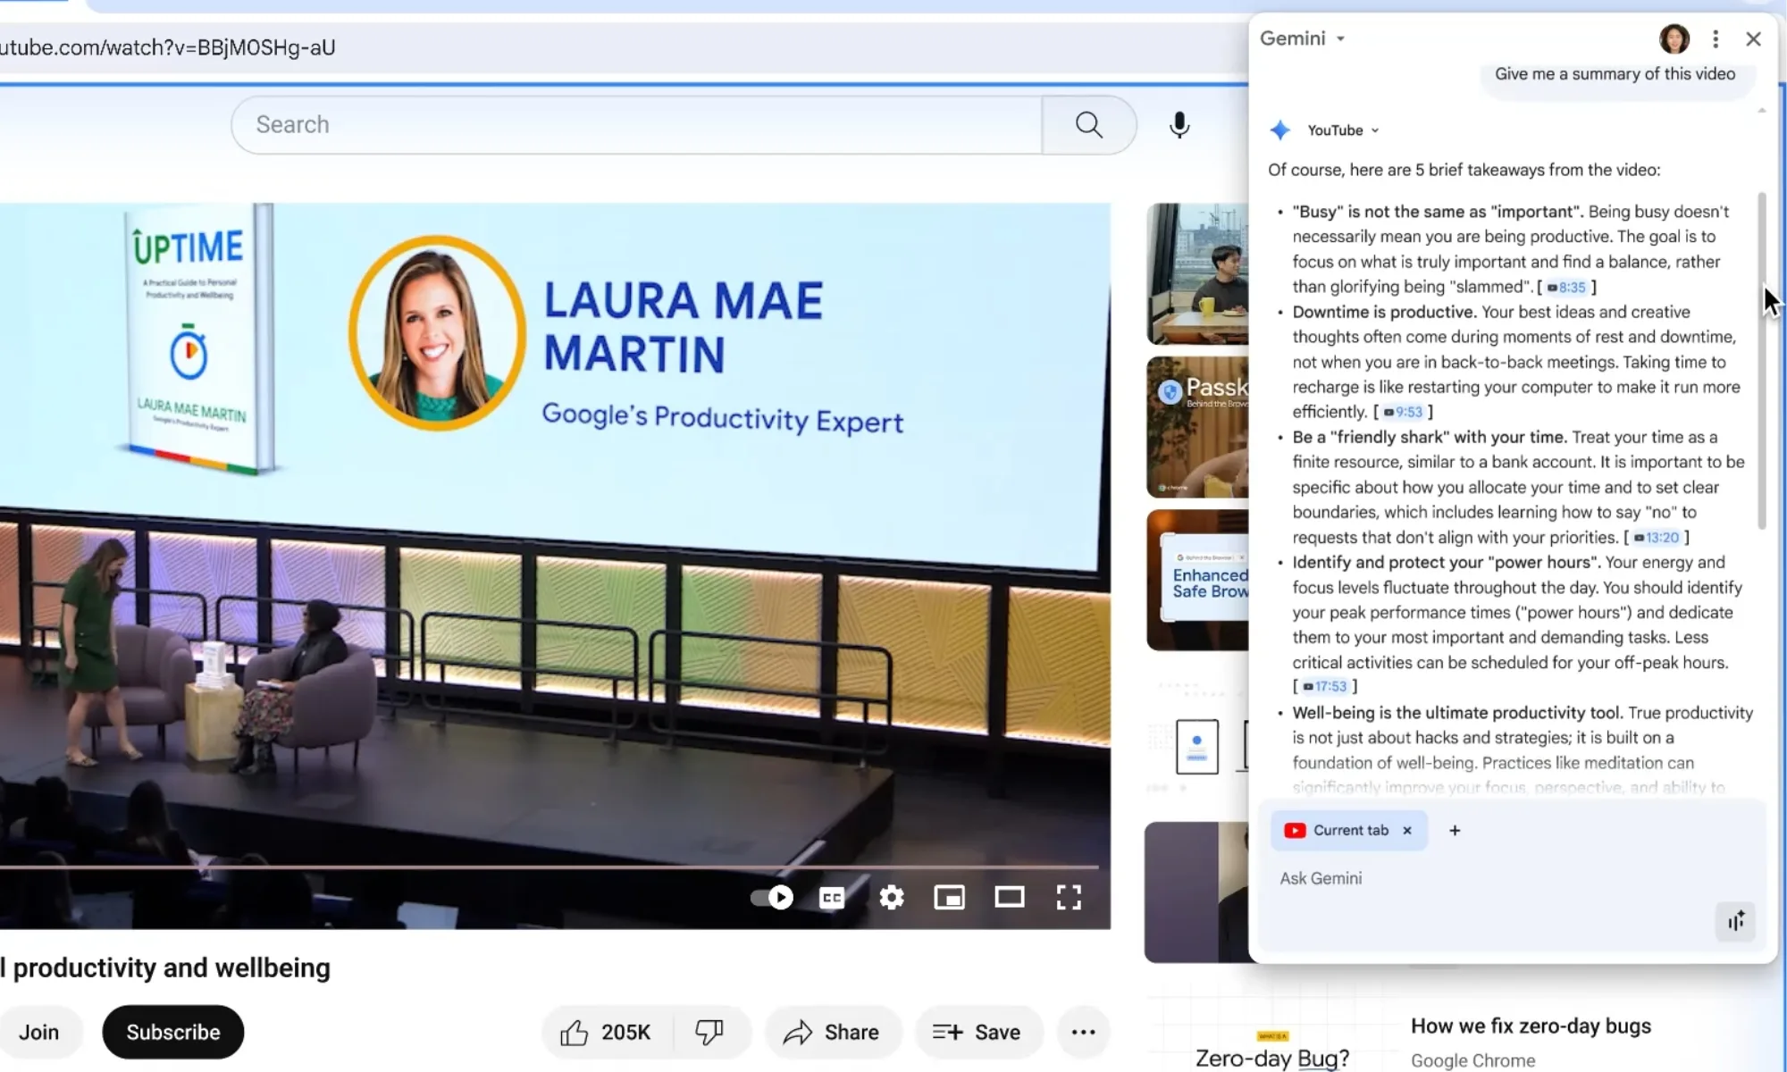Image resolution: width=1787 pixels, height=1072 pixels.
Task: Enable closed captions in the player
Action: [831, 898]
